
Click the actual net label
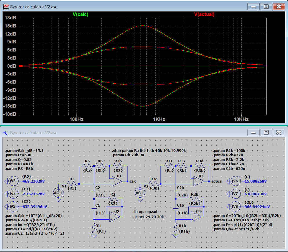217,181
